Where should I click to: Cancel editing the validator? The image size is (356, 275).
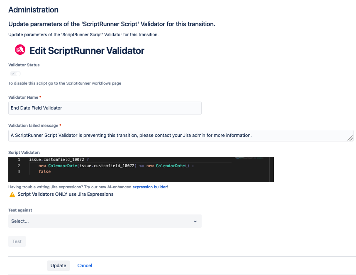pyautogui.click(x=85, y=265)
